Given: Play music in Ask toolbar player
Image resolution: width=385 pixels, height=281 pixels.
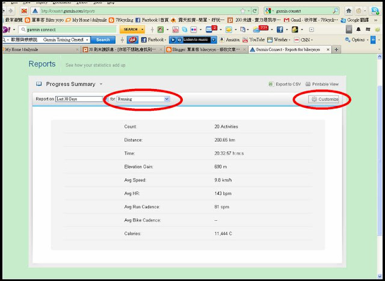Looking at the screenshot, I should (173, 40).
